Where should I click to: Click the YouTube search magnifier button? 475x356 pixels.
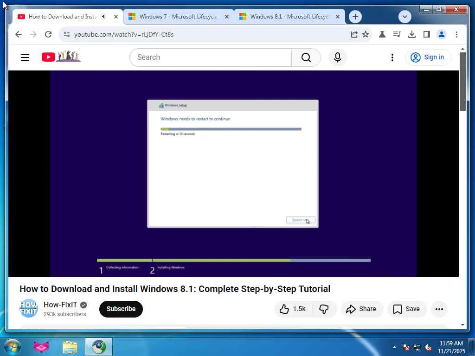[x=306, y=57]
